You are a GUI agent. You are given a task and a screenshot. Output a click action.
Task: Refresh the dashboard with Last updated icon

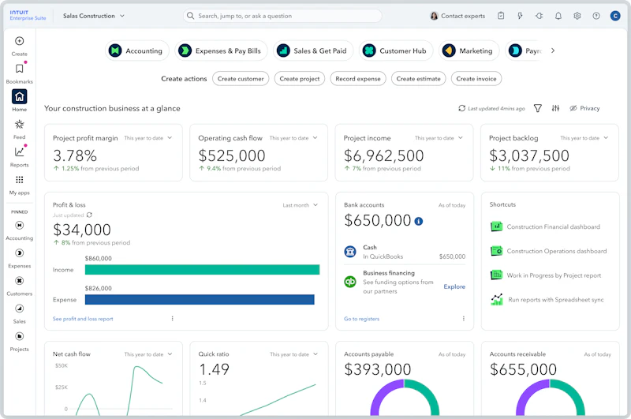(462, 108)
